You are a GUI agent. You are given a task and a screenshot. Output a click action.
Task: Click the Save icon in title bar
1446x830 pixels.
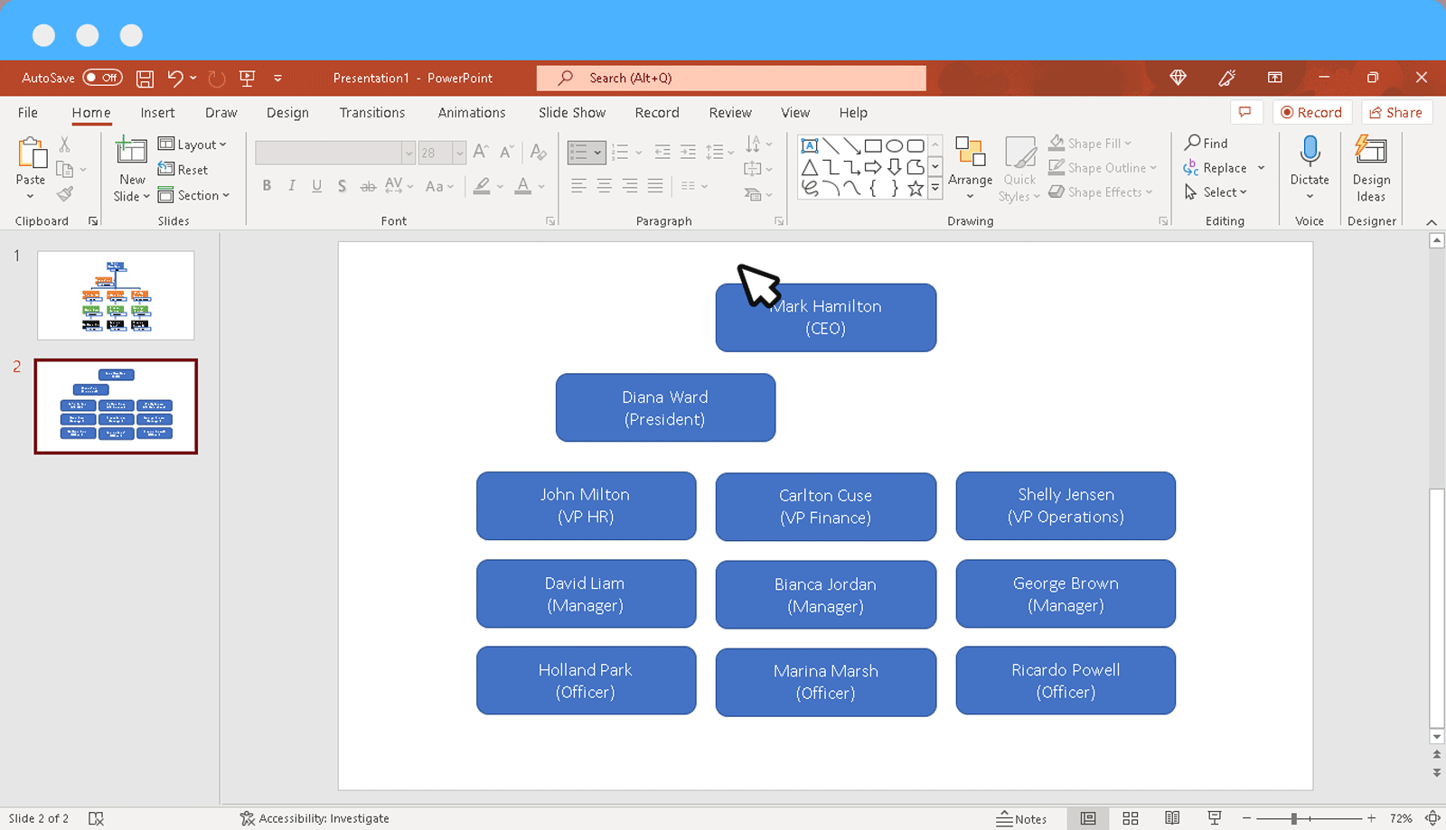(x=145, y=79)
